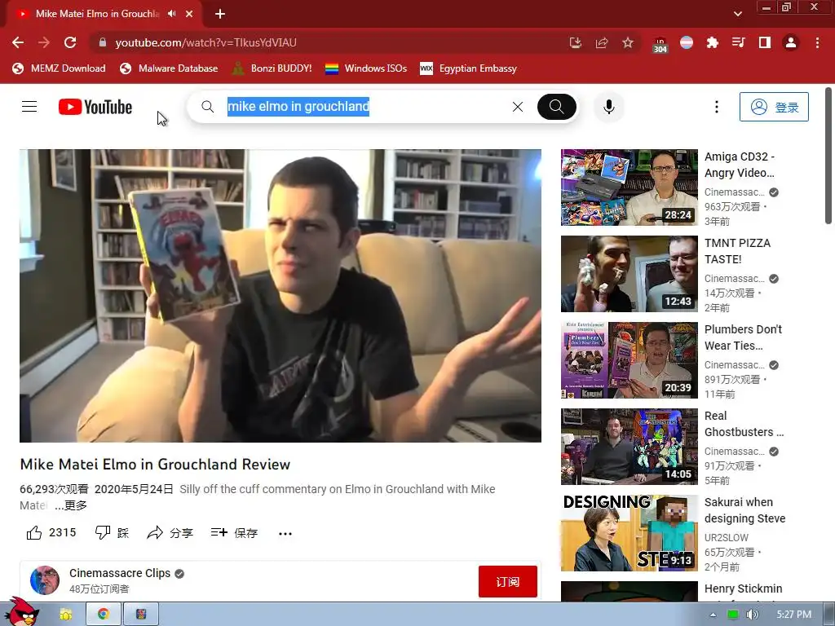The image size is (835, 626).
Task: Click the install app icon in the address bar
Action: pos(575,42)
